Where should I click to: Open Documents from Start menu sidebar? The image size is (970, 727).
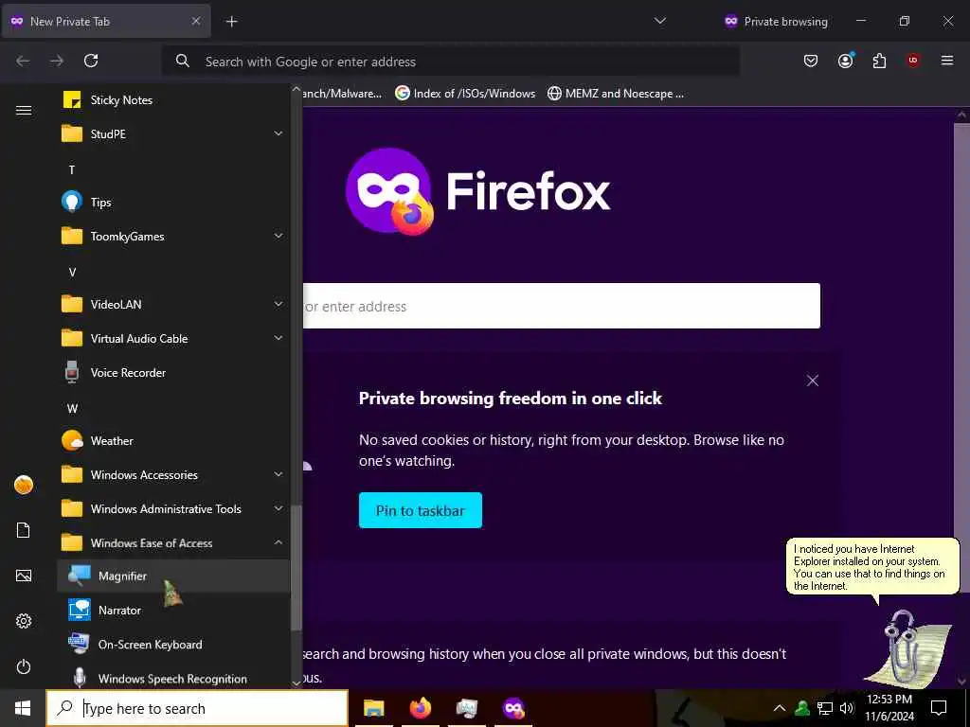[24, 530]
